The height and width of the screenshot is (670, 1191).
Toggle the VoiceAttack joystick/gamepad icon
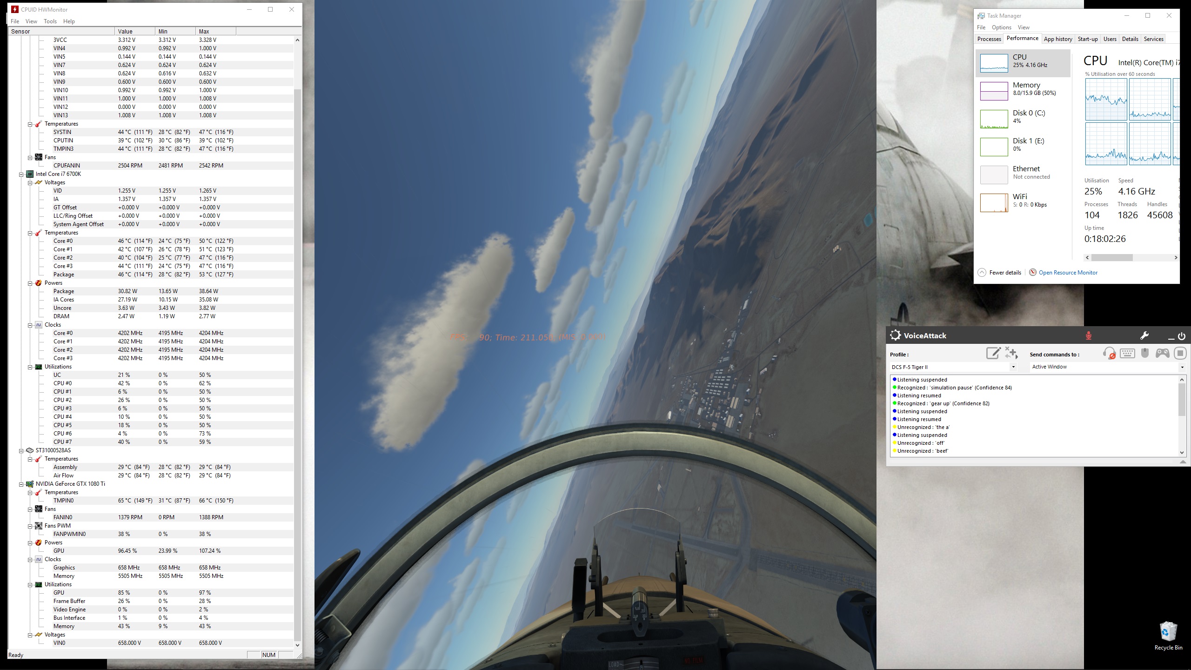(x=1163, y=353)
